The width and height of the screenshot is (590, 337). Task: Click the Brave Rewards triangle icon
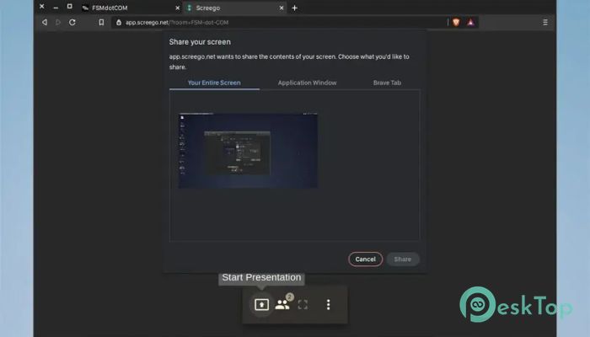click(470, 22)
